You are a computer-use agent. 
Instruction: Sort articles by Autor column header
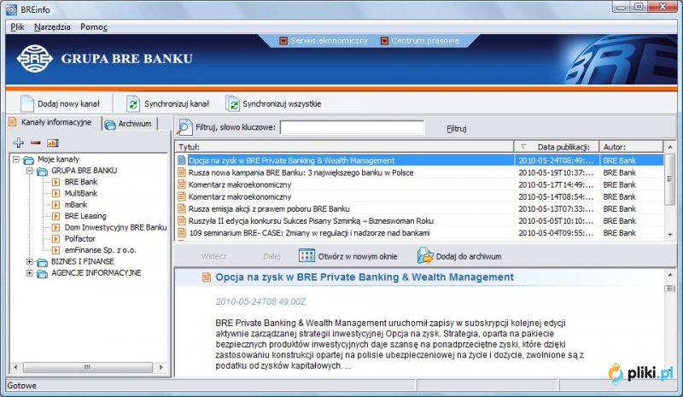[631, 147]
